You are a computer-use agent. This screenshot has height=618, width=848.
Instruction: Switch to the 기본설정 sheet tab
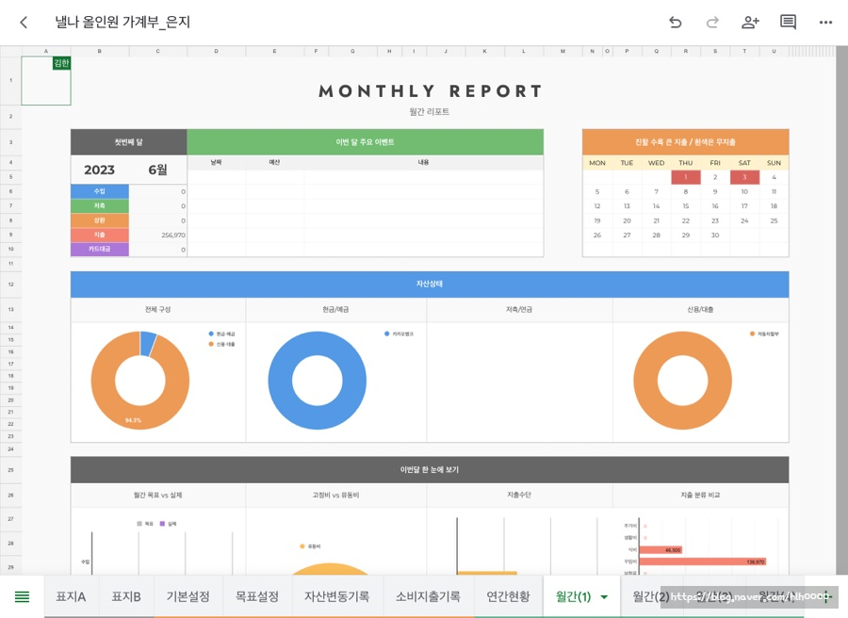click(x=188, y=596)
